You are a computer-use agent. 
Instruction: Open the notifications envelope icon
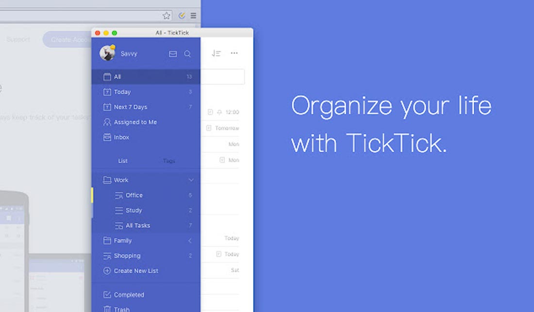[172, 53]
